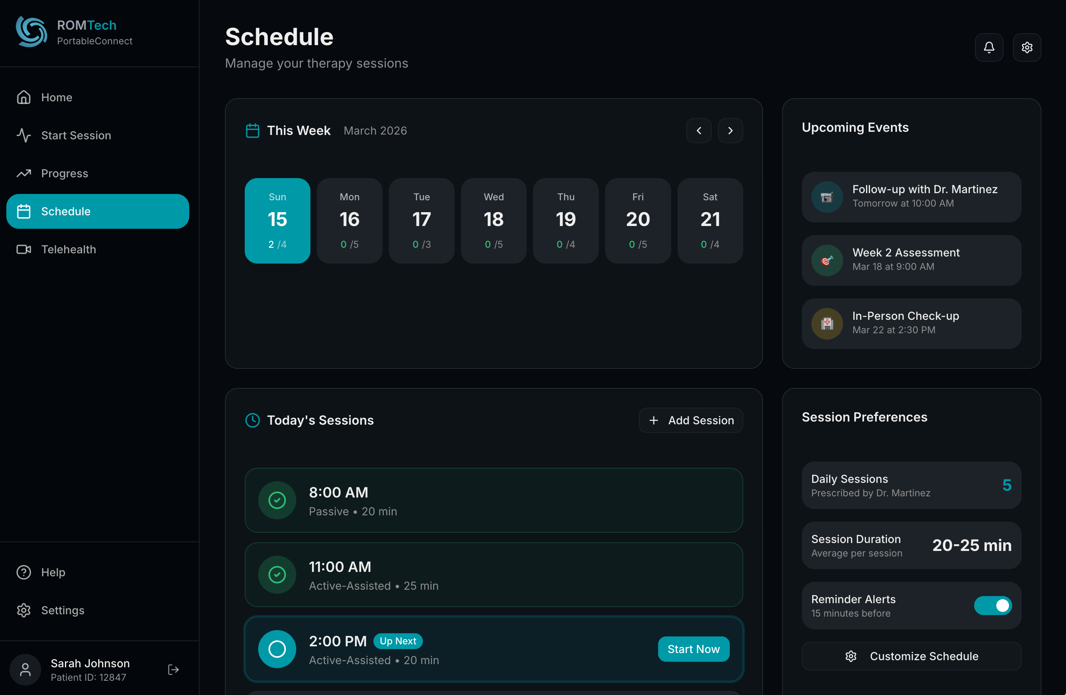Open Help in sidebar
This screenshot has height=695, width=1066.
[98, 572]
